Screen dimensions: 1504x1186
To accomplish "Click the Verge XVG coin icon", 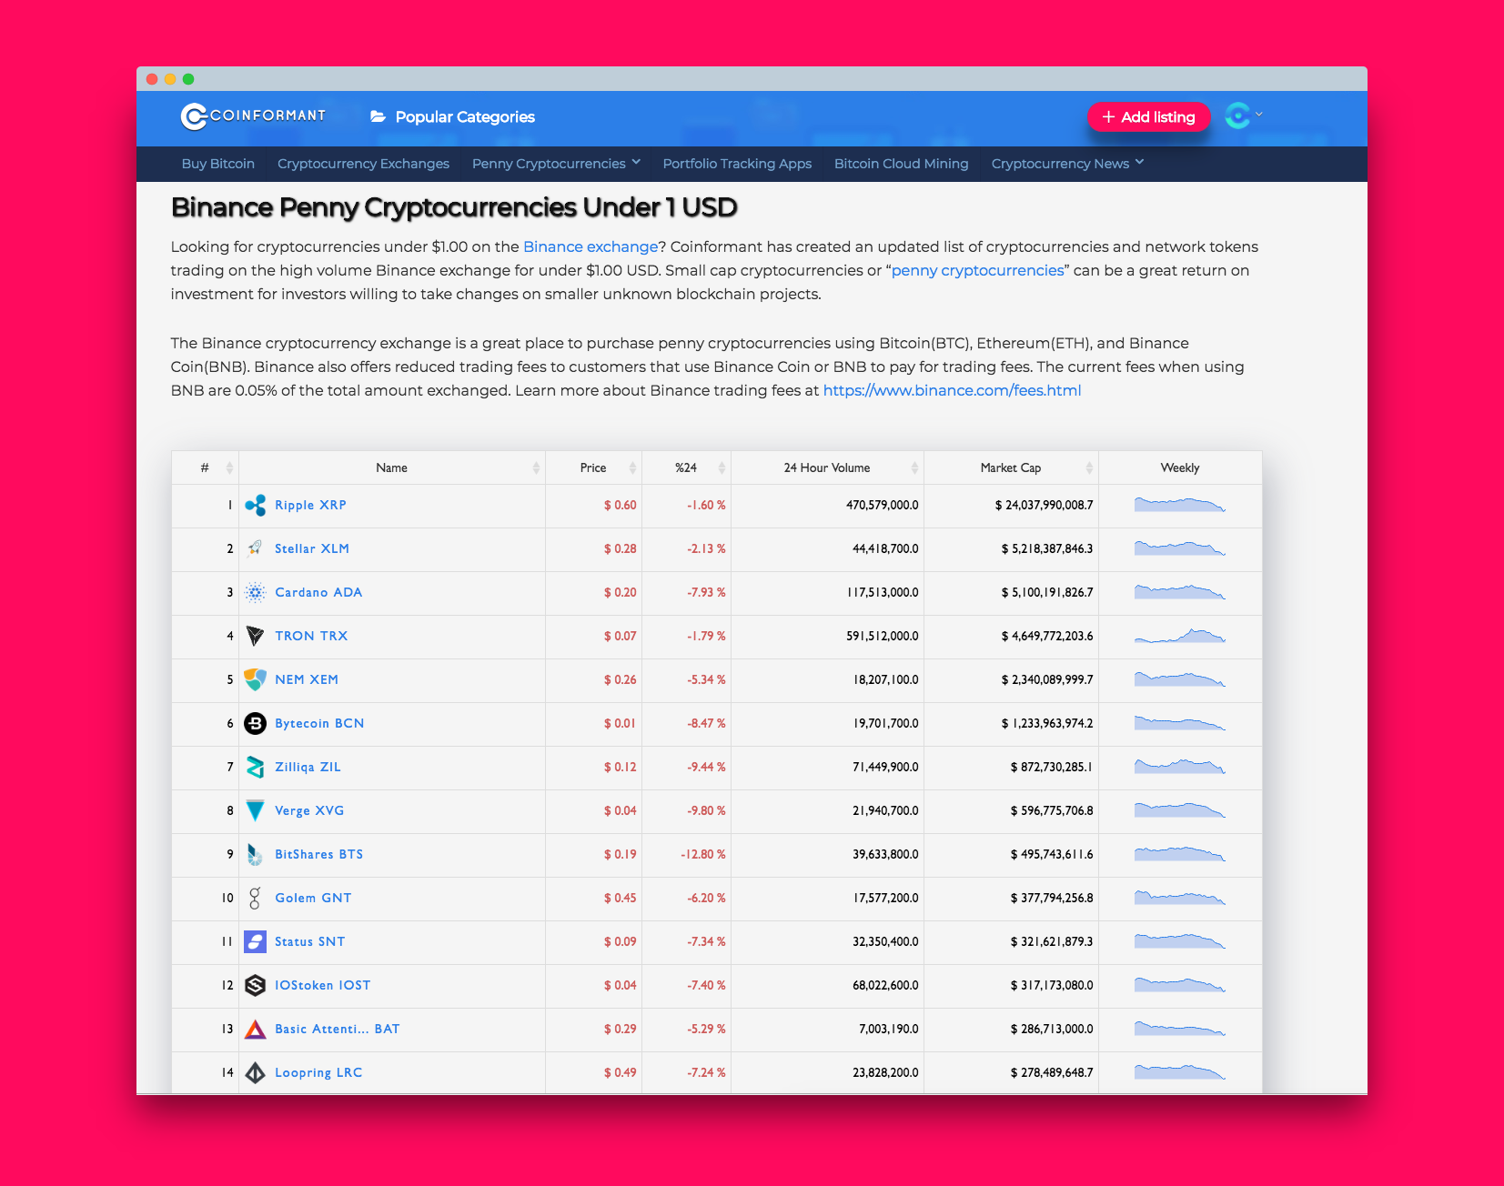I will click(x=256, y=810).
